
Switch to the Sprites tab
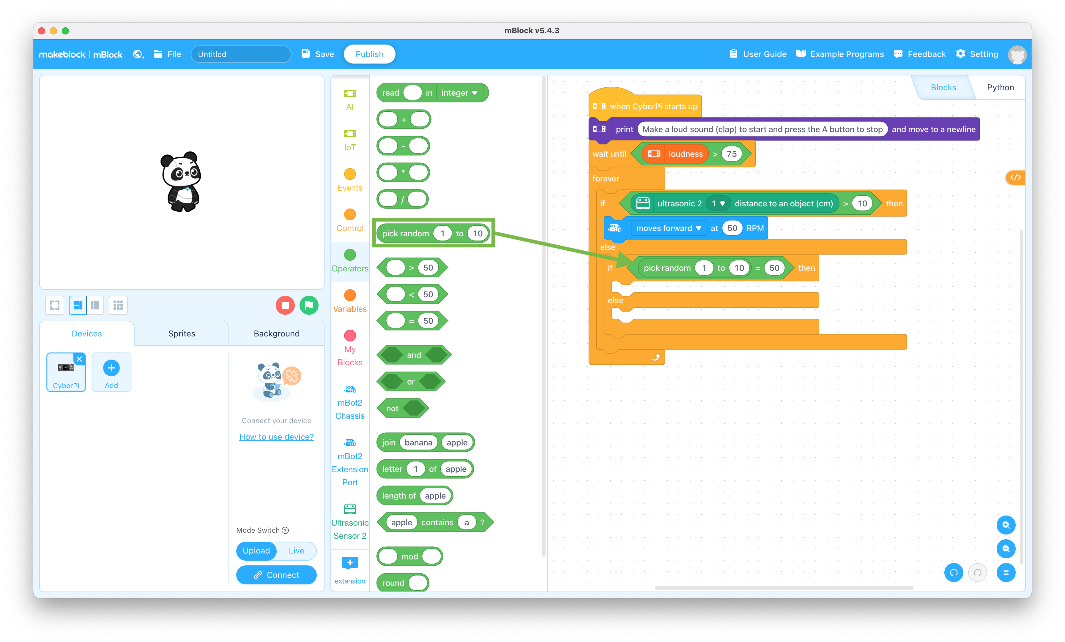182,333
